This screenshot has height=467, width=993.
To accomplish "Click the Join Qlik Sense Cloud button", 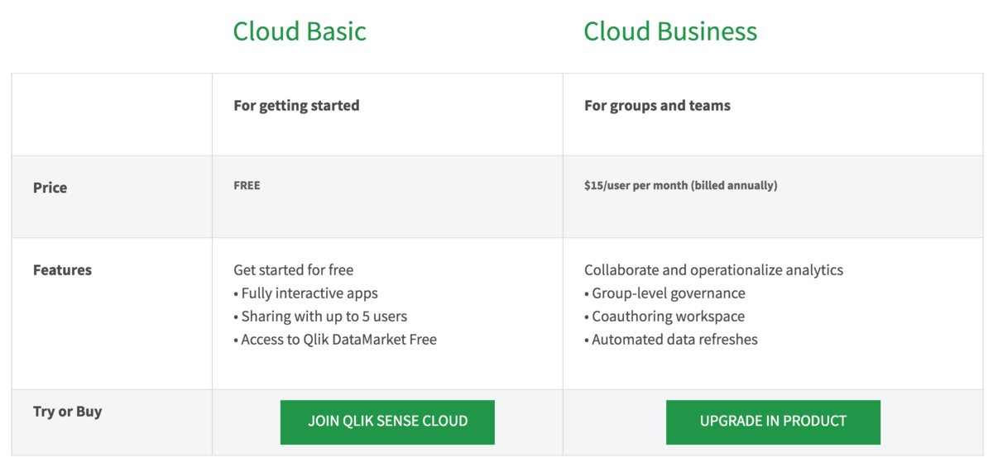I will [x=387, y=422].
